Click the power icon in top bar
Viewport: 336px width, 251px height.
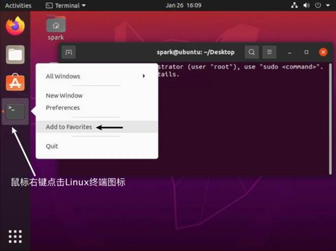(x=318, y=5)
